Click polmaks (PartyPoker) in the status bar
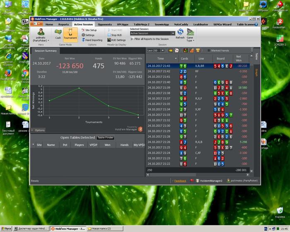Screen dimensions: 290x232 point(242,181)
